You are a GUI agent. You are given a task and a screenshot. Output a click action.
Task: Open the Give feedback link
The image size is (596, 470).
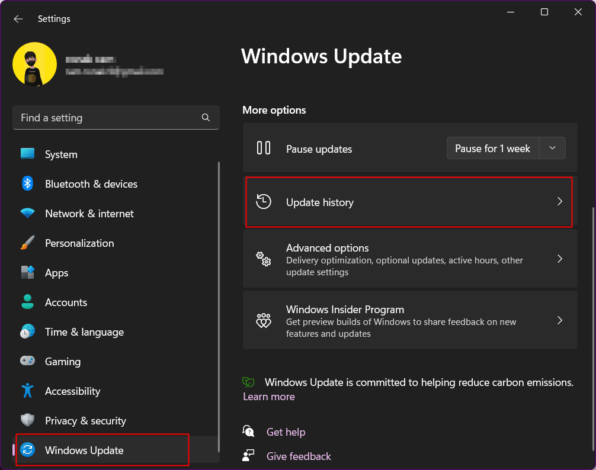click(x=299, y=456)
